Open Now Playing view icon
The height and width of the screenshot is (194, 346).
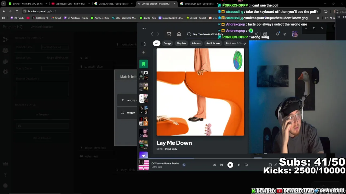coord(270,165)
